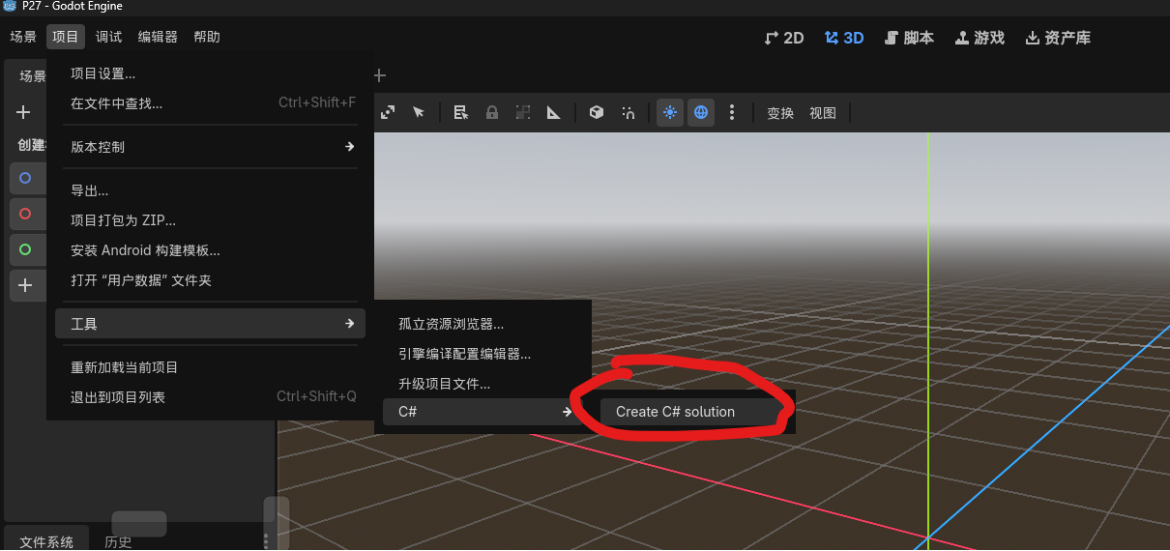
Task: Open the 变换 transform menu
Action: [x=780, y=113]
